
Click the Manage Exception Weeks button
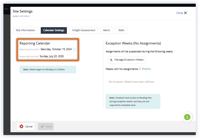pyautogui.click(x=127, y=60)
